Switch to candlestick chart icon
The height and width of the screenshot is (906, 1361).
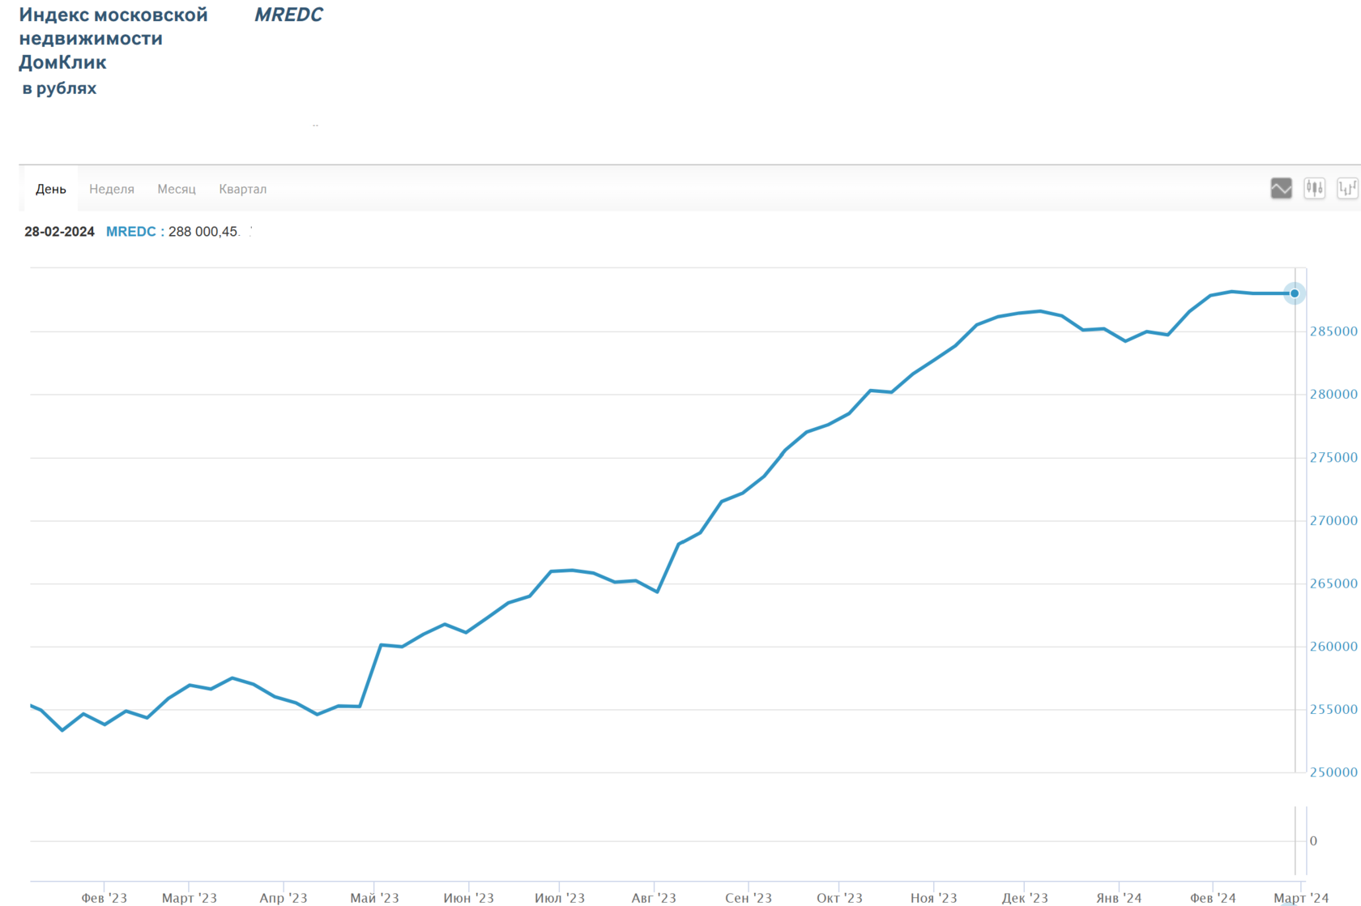coord(1314,189)
